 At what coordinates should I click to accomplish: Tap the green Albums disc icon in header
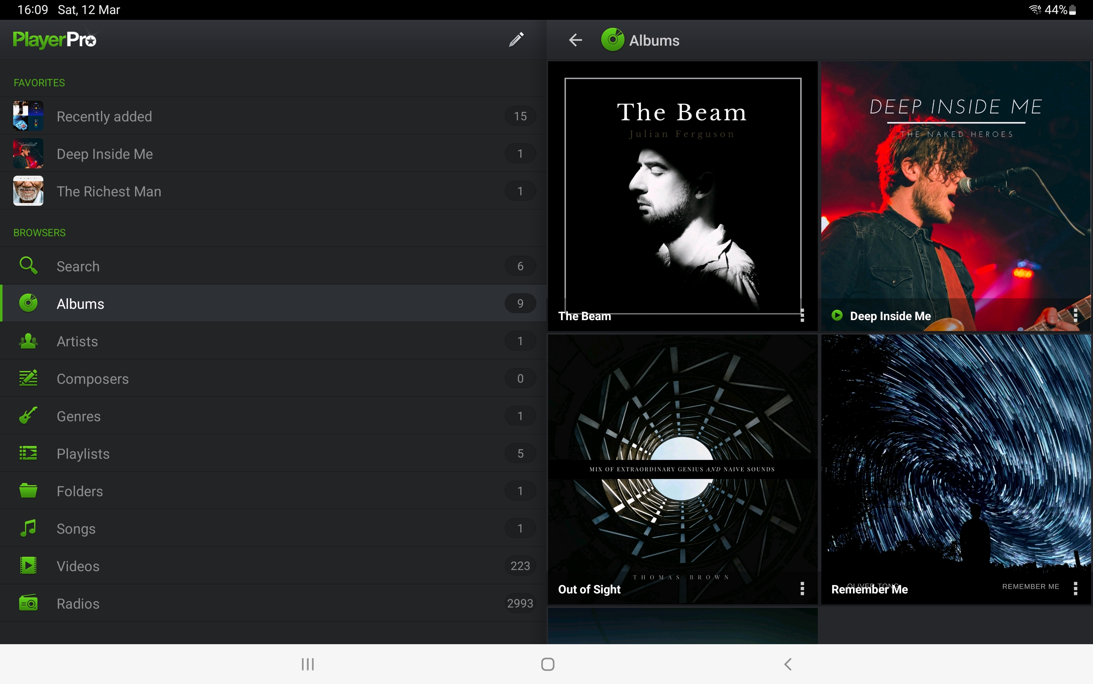click(612, 40)
